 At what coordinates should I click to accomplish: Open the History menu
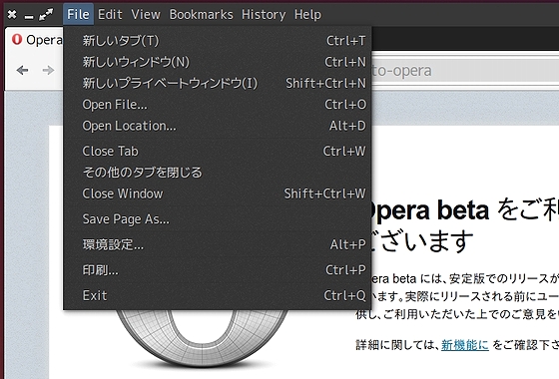tap(264, 14)
